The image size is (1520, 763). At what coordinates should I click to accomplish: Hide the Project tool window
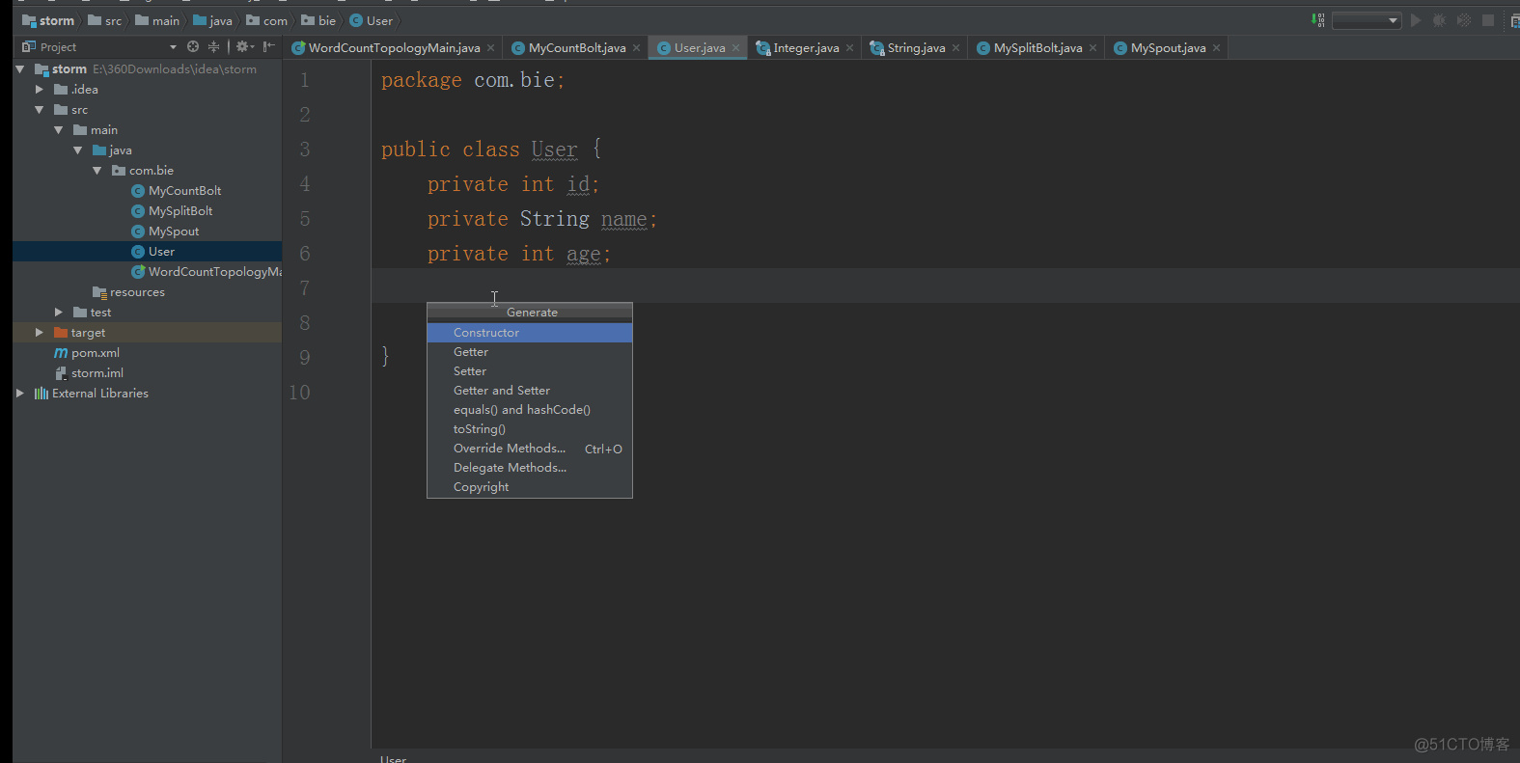269,46
